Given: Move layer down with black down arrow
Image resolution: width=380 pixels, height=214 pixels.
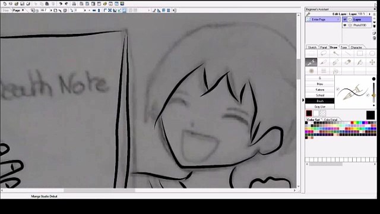Looking at the screenshot, I should 374,23.
